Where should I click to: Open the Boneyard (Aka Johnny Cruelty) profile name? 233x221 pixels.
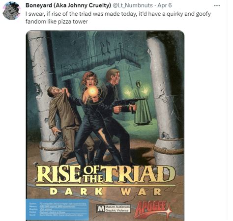(68, 5)
